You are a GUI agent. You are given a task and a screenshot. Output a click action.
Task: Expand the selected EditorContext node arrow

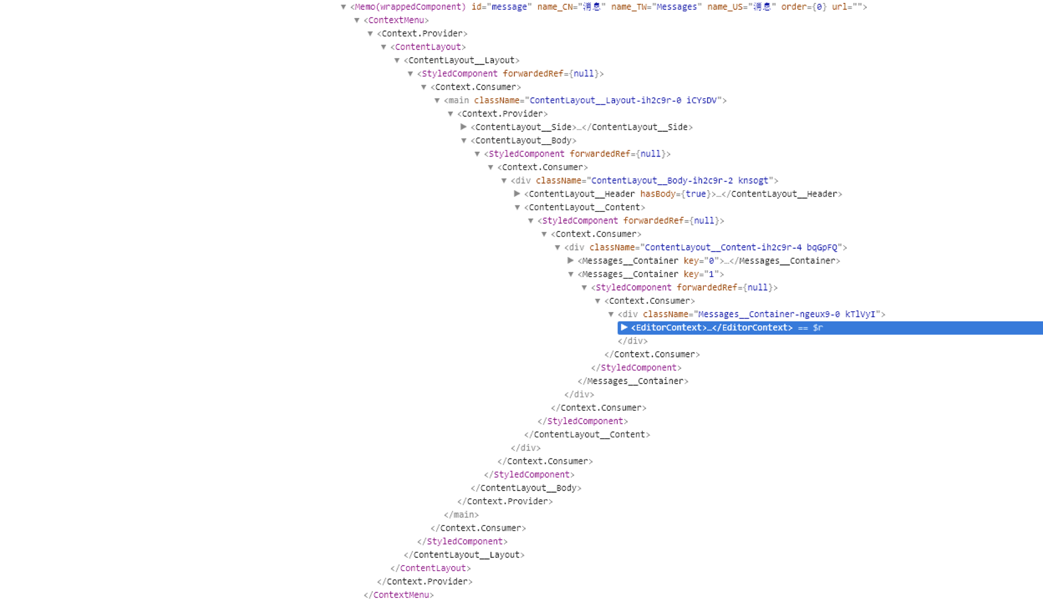[x=624, y=327]
